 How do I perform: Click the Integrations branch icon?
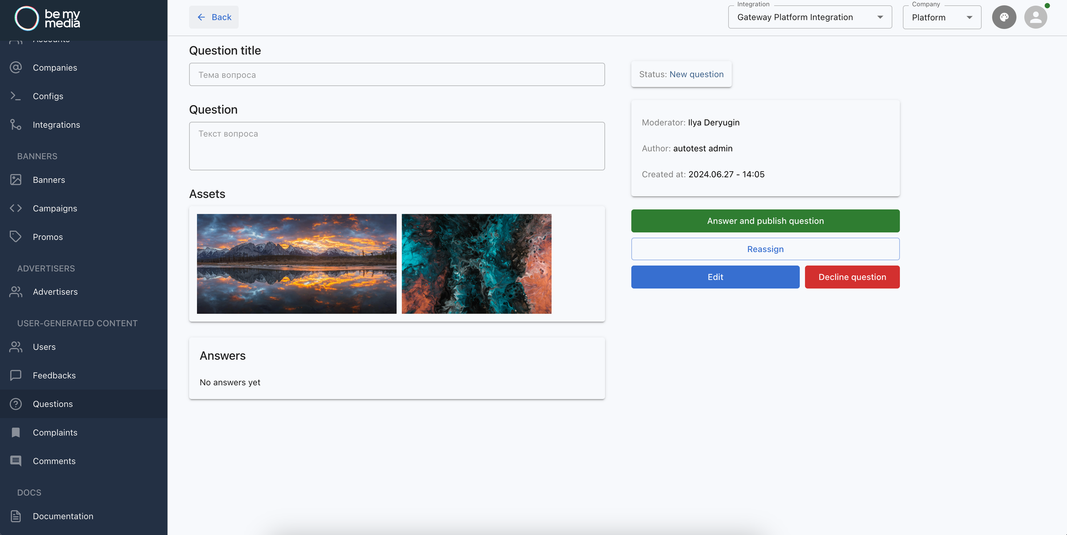pyautogui.click(x=16, y=125)
